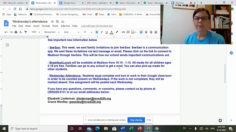Click the Undo icon in Docs toolbar
Viewport: 236px width, 132px height.
tap(6, 32)
